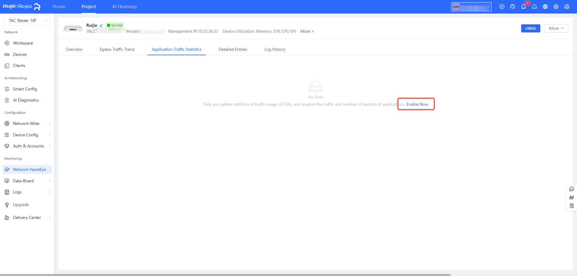Open AI Heatmap in top navigation

tap(124, 7)
